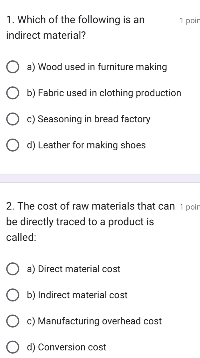Click the label text 'c) Seasoning in bread factory'

point(88,119)
